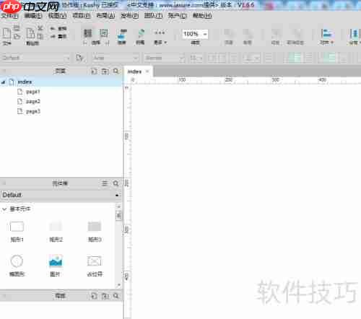Click the small save icon beside new file
The image size is (361, 319).
coord(17,28)
